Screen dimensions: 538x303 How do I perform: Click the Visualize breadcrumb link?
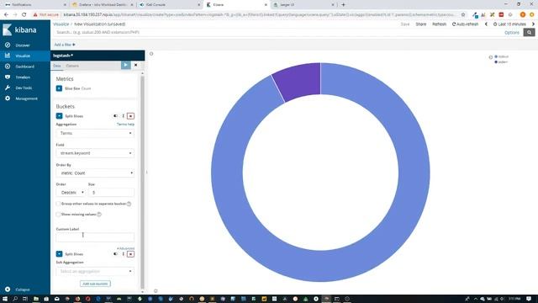[61, 24]
